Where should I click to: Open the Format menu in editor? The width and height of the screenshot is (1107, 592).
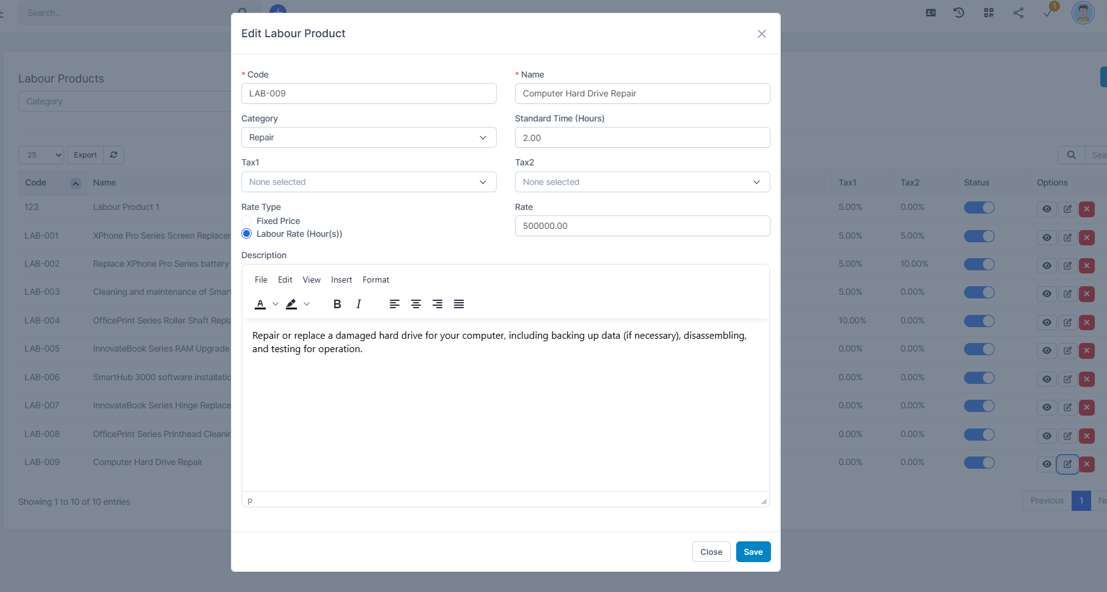[x=376, y=280]
